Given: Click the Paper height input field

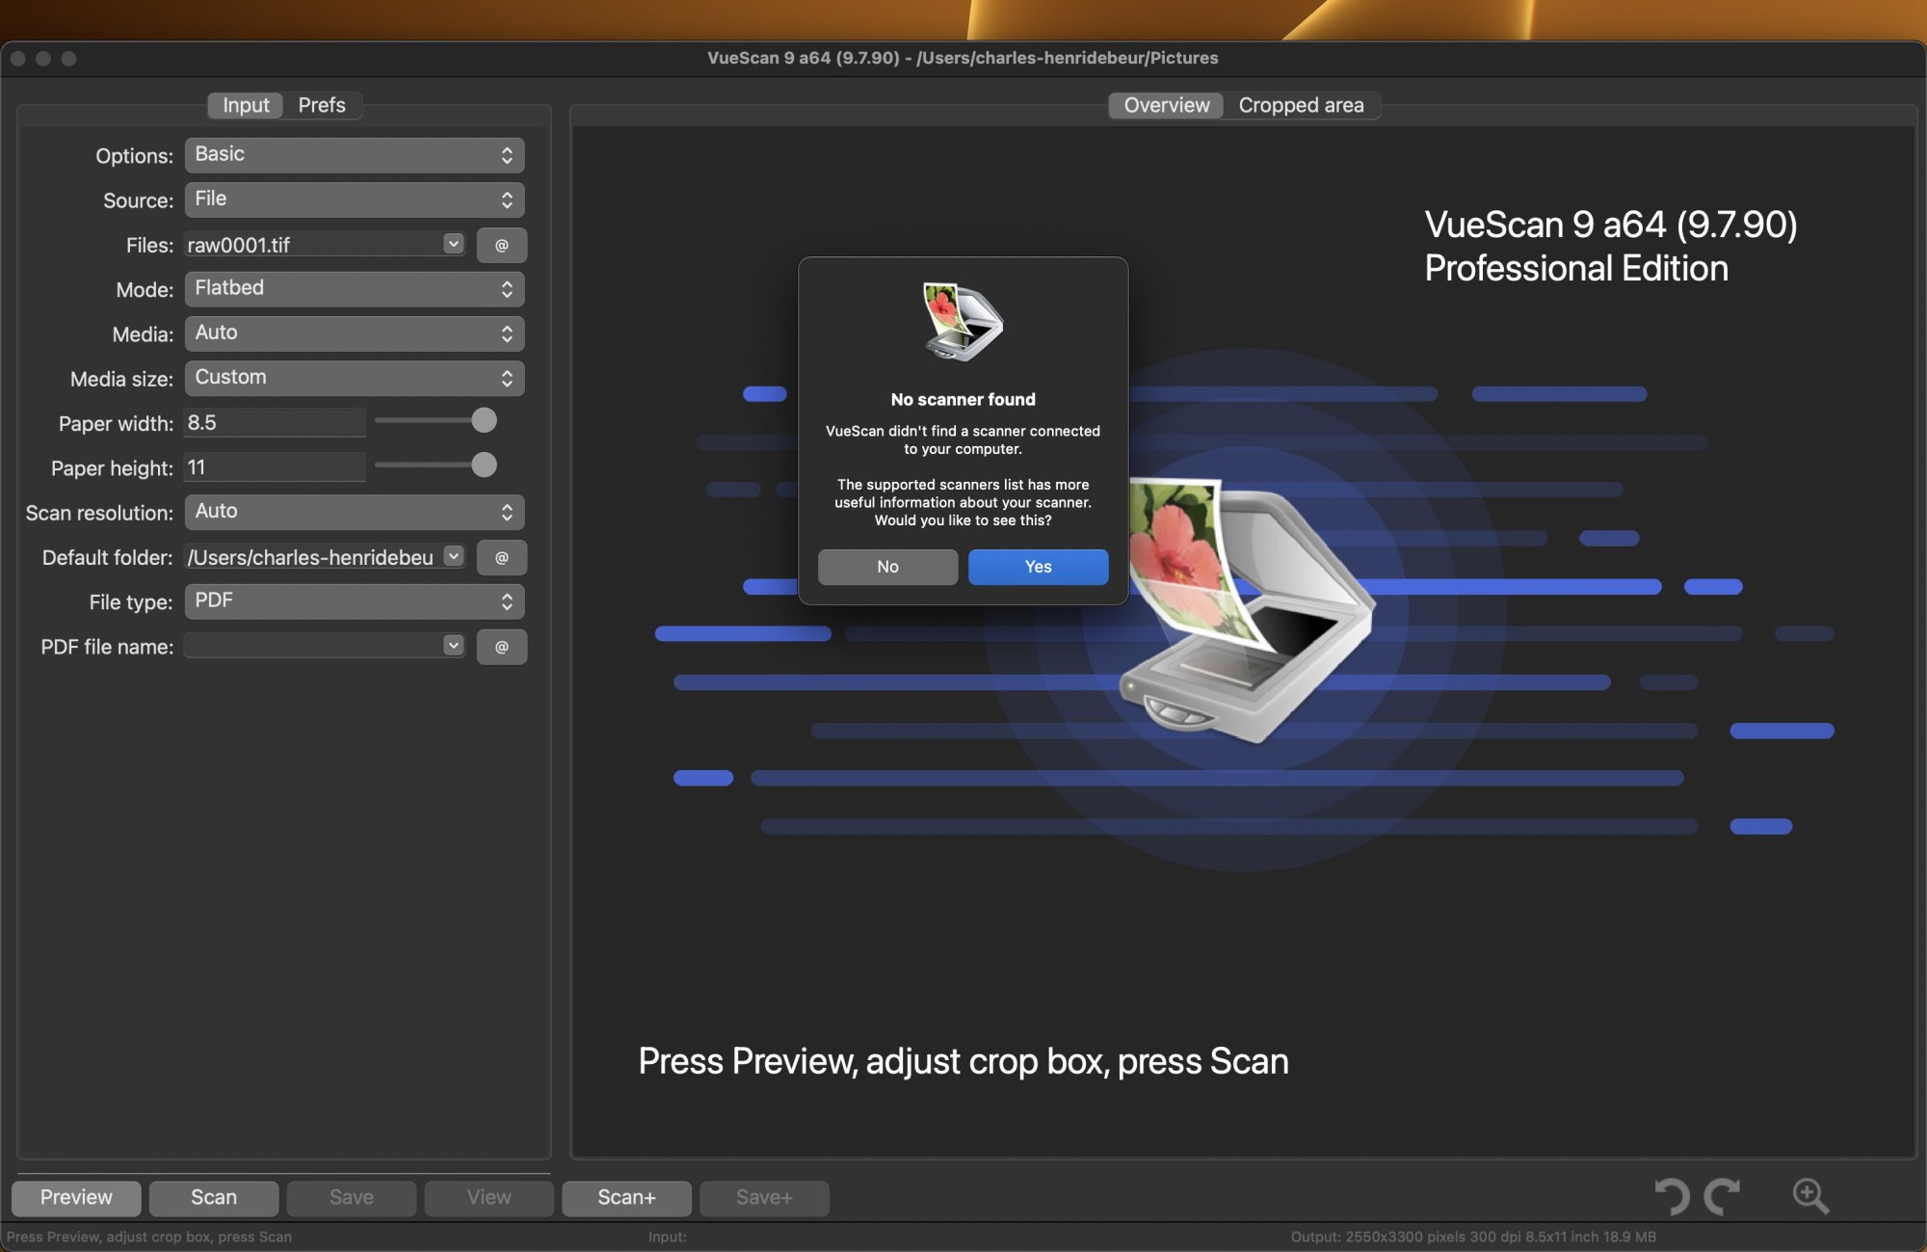Looking at the screenshot, I should pos(275,467).
